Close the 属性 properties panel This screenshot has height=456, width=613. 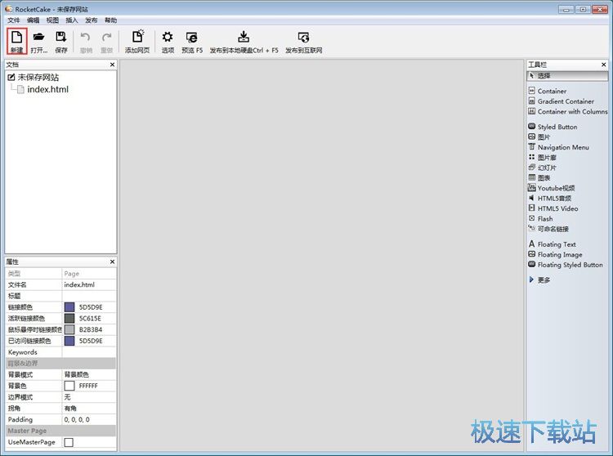(x=113, y=262)
